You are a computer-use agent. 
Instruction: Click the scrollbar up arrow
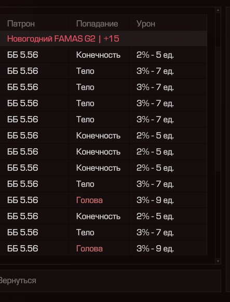[218, 10]
